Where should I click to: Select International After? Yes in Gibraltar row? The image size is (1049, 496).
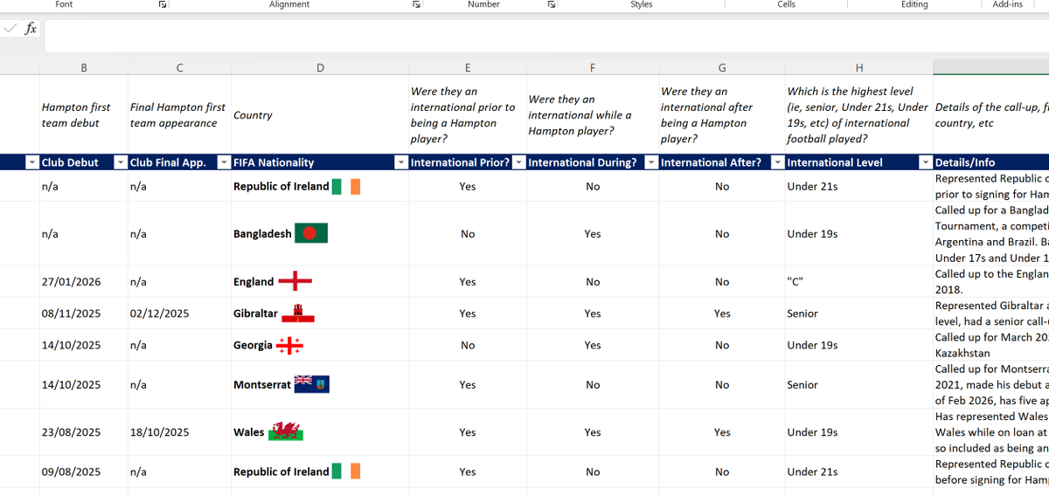(722, 313)
